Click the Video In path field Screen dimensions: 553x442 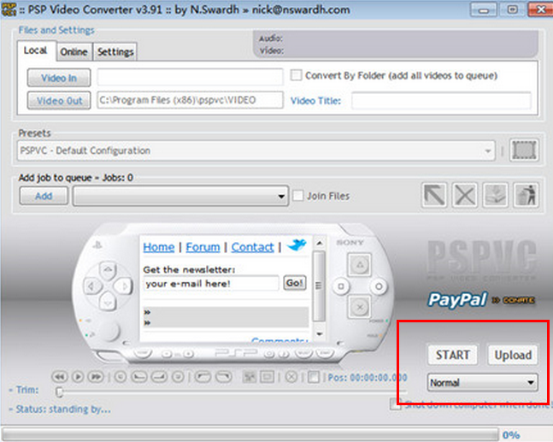click(190, 77)
